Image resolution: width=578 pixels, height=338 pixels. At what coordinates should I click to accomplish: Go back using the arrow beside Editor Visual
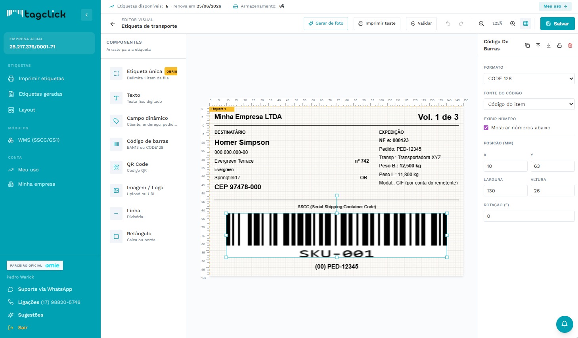(113, 24)
